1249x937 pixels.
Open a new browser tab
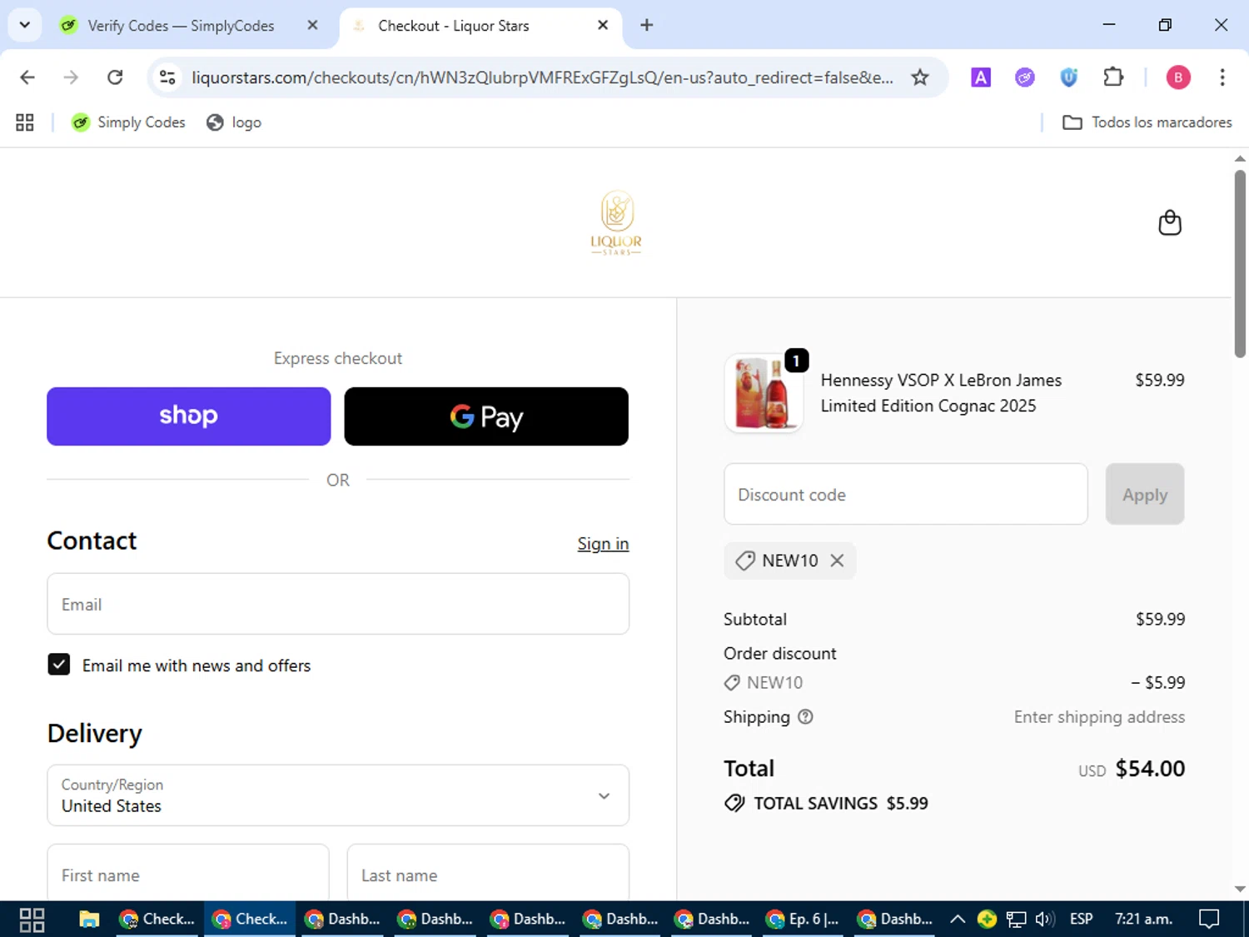point(647,25)
